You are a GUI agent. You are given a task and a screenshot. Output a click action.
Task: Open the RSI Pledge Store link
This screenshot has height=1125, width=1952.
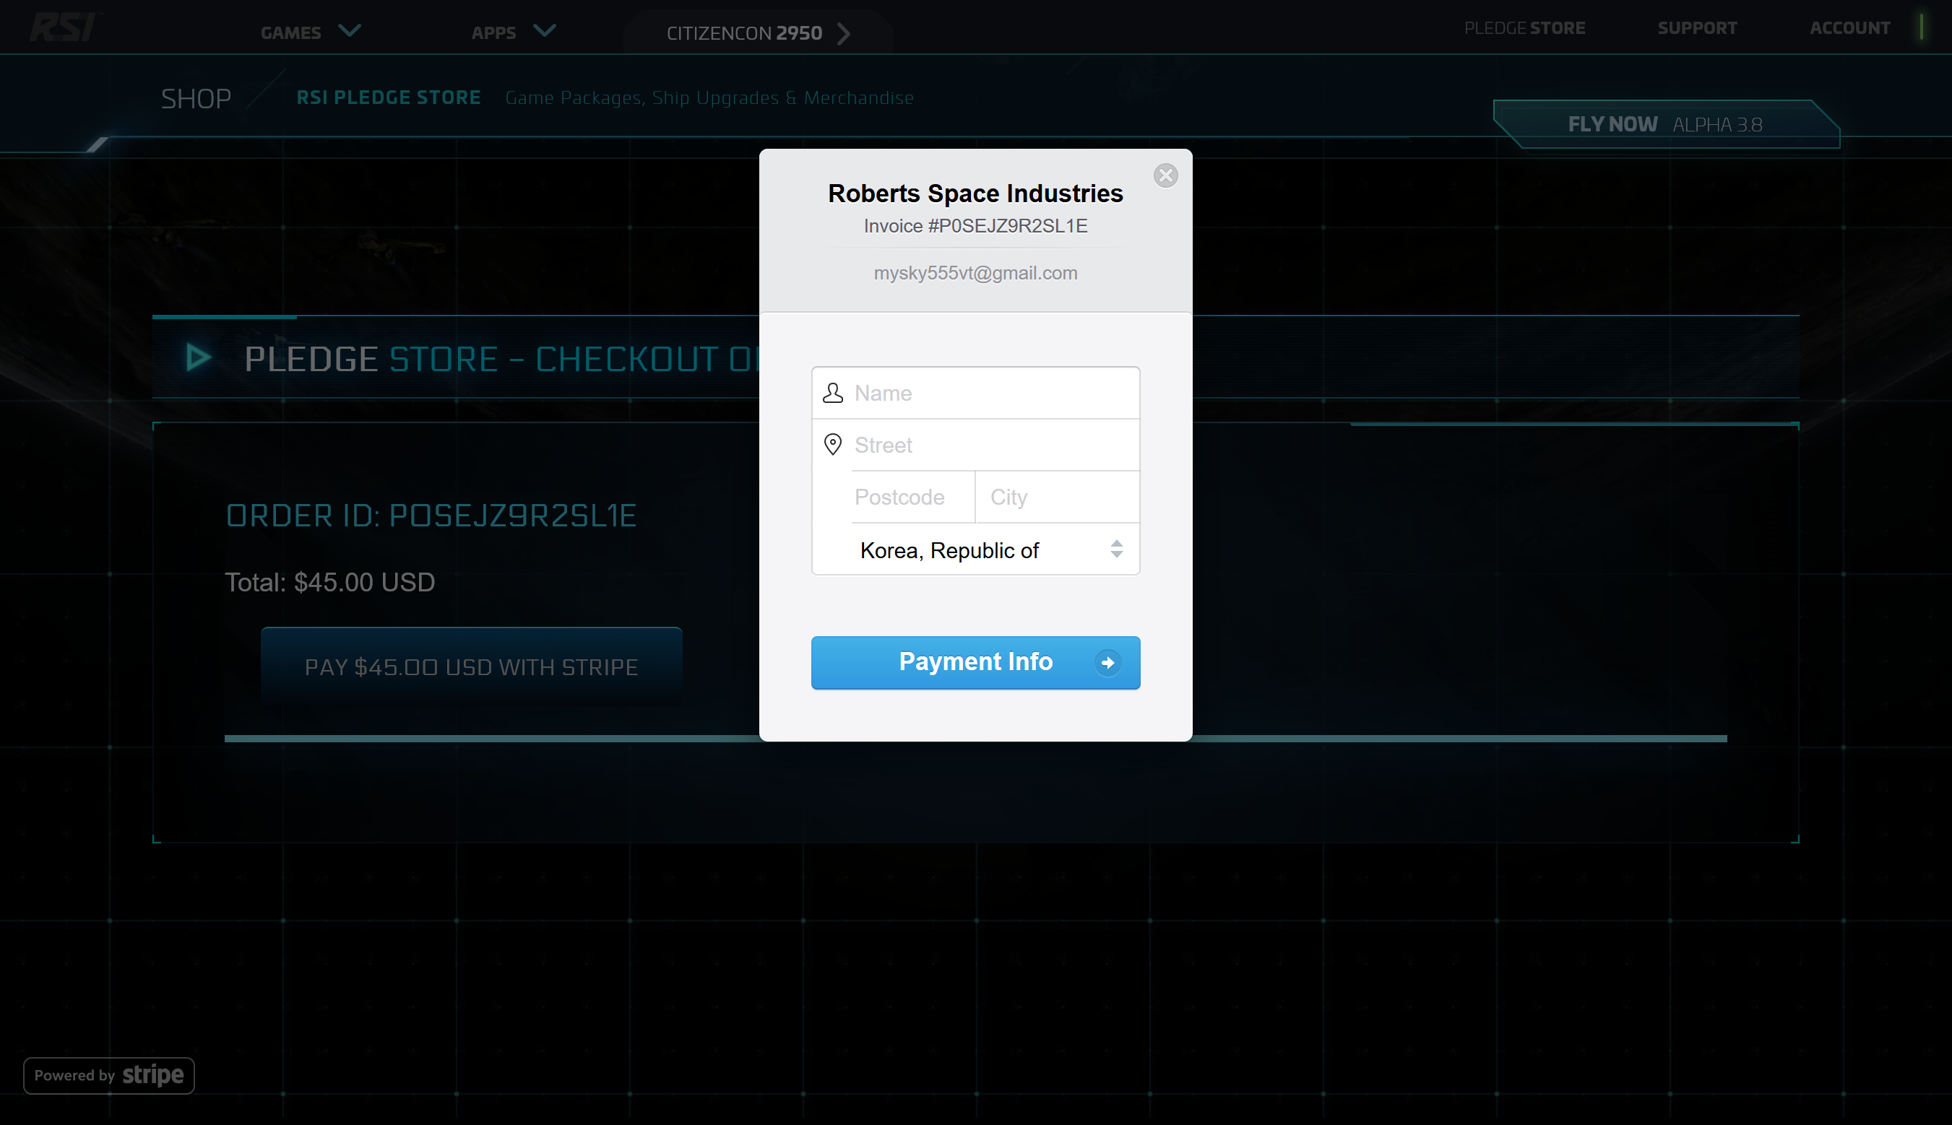click(388, 97)
